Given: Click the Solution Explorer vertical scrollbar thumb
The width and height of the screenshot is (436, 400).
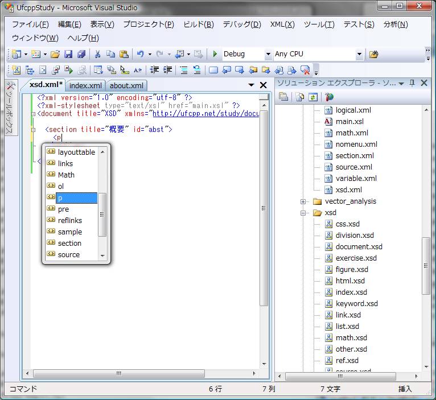Looking at the screenshot, I should point(426,266).
